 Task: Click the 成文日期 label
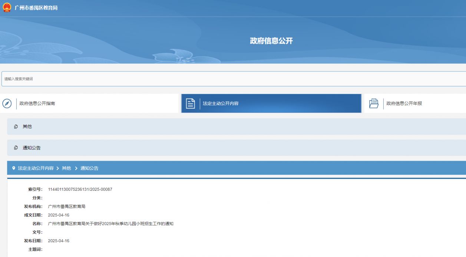coord(34,215)
